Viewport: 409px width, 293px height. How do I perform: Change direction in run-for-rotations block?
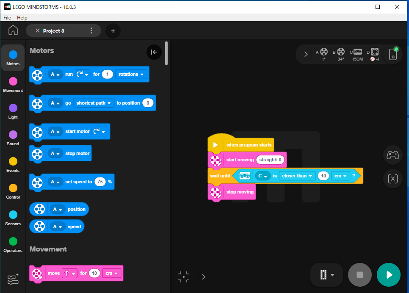click(x=83, y=75)
